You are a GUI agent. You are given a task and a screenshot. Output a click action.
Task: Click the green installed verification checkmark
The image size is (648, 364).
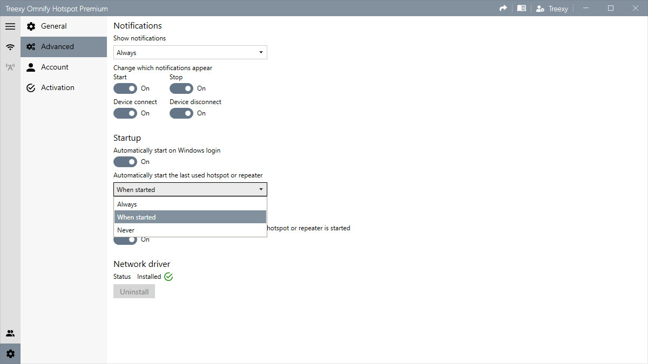[168, 276]
